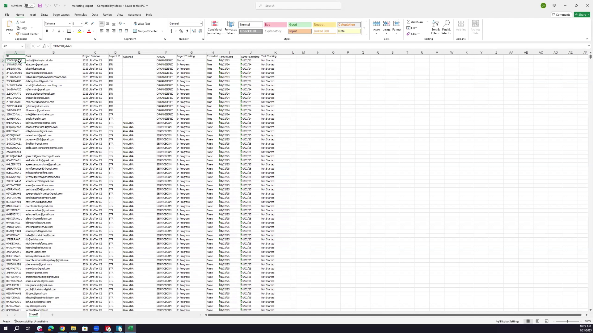This screenshot has width=593, height=333.
Task: Click the zoom slider in status bar
Action: click(x=567, y=322)
